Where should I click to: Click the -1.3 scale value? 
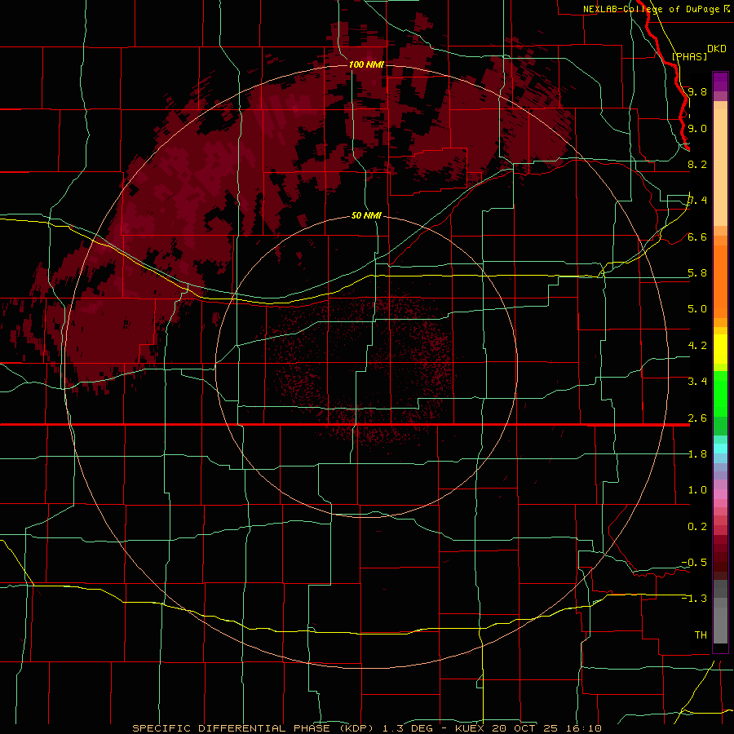point(694,599)
